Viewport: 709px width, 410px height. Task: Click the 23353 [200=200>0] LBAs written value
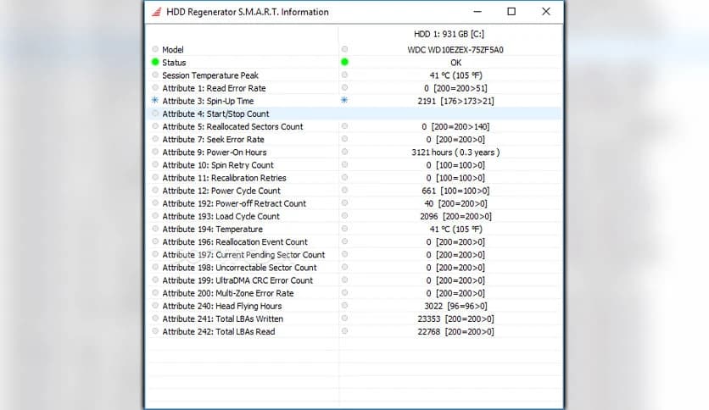tap(455, 319)
